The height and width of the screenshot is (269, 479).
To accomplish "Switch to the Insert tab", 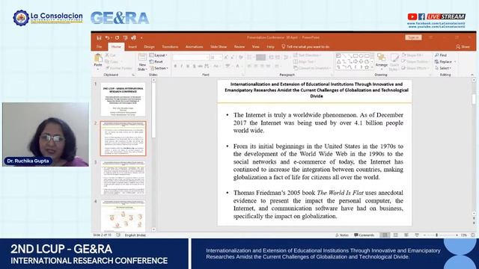I will click(132, 46).
